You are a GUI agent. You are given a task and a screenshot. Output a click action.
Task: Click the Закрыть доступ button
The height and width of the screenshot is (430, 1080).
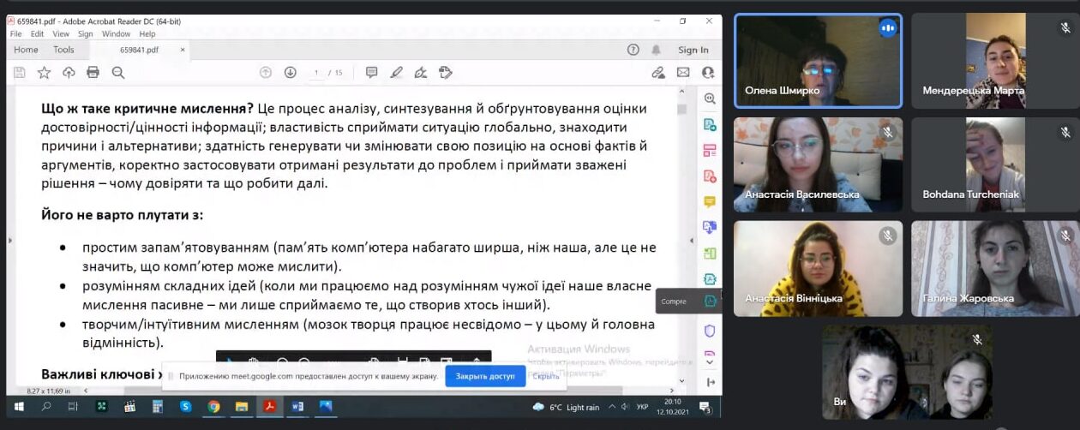484,376
